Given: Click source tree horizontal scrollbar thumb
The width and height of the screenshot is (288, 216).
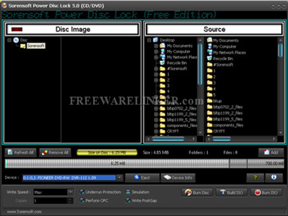Looking at the screenshot, I should pyautogui.click(x=168, y=139).
